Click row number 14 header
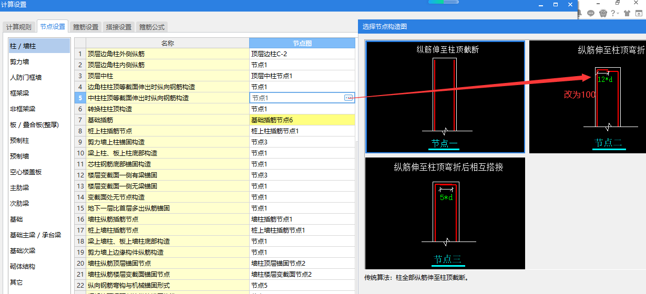This screenshot has height=294, width=646. click(80, 197)
